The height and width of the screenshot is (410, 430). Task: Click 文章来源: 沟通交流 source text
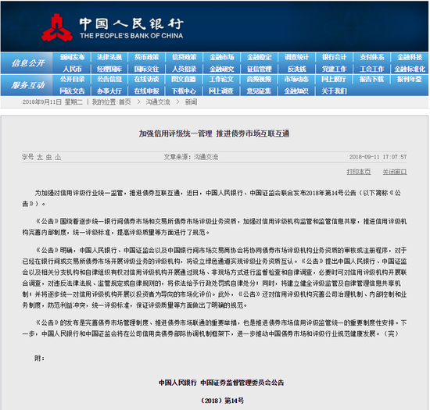(191, 157)
